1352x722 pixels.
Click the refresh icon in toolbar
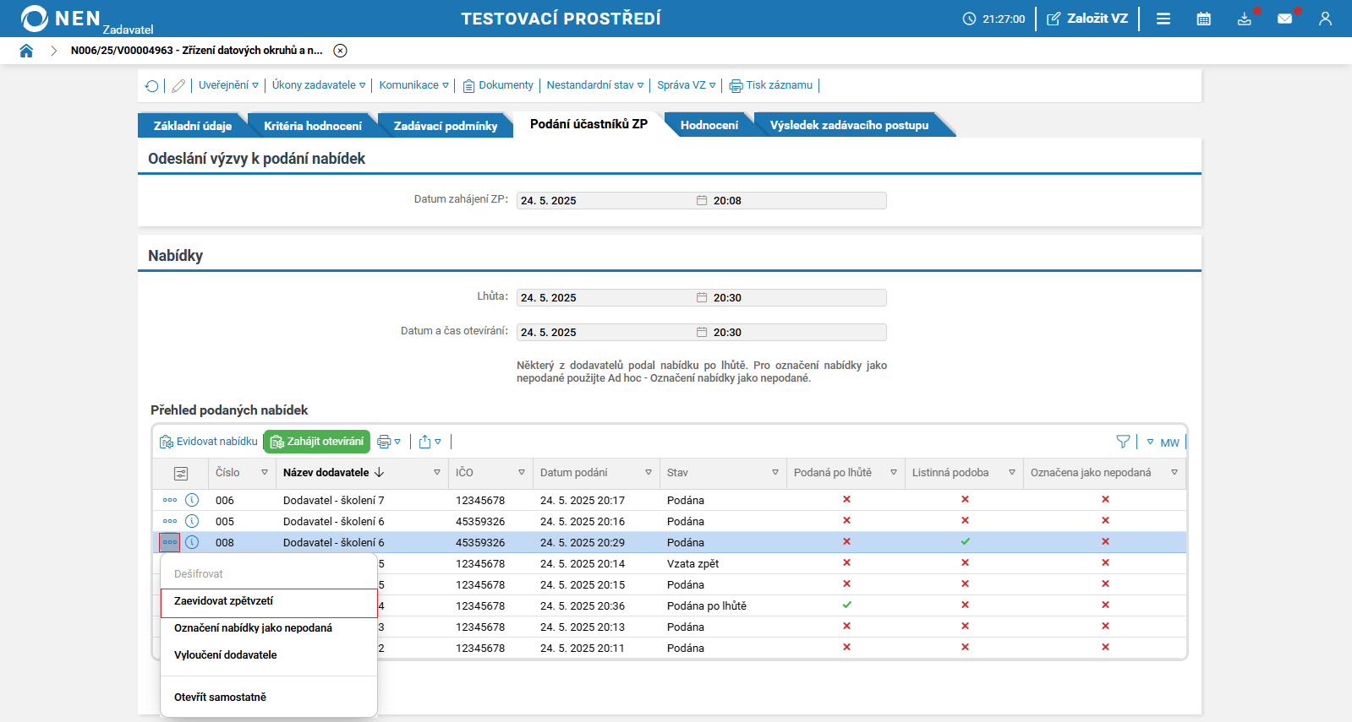click(x=152, y=86)
